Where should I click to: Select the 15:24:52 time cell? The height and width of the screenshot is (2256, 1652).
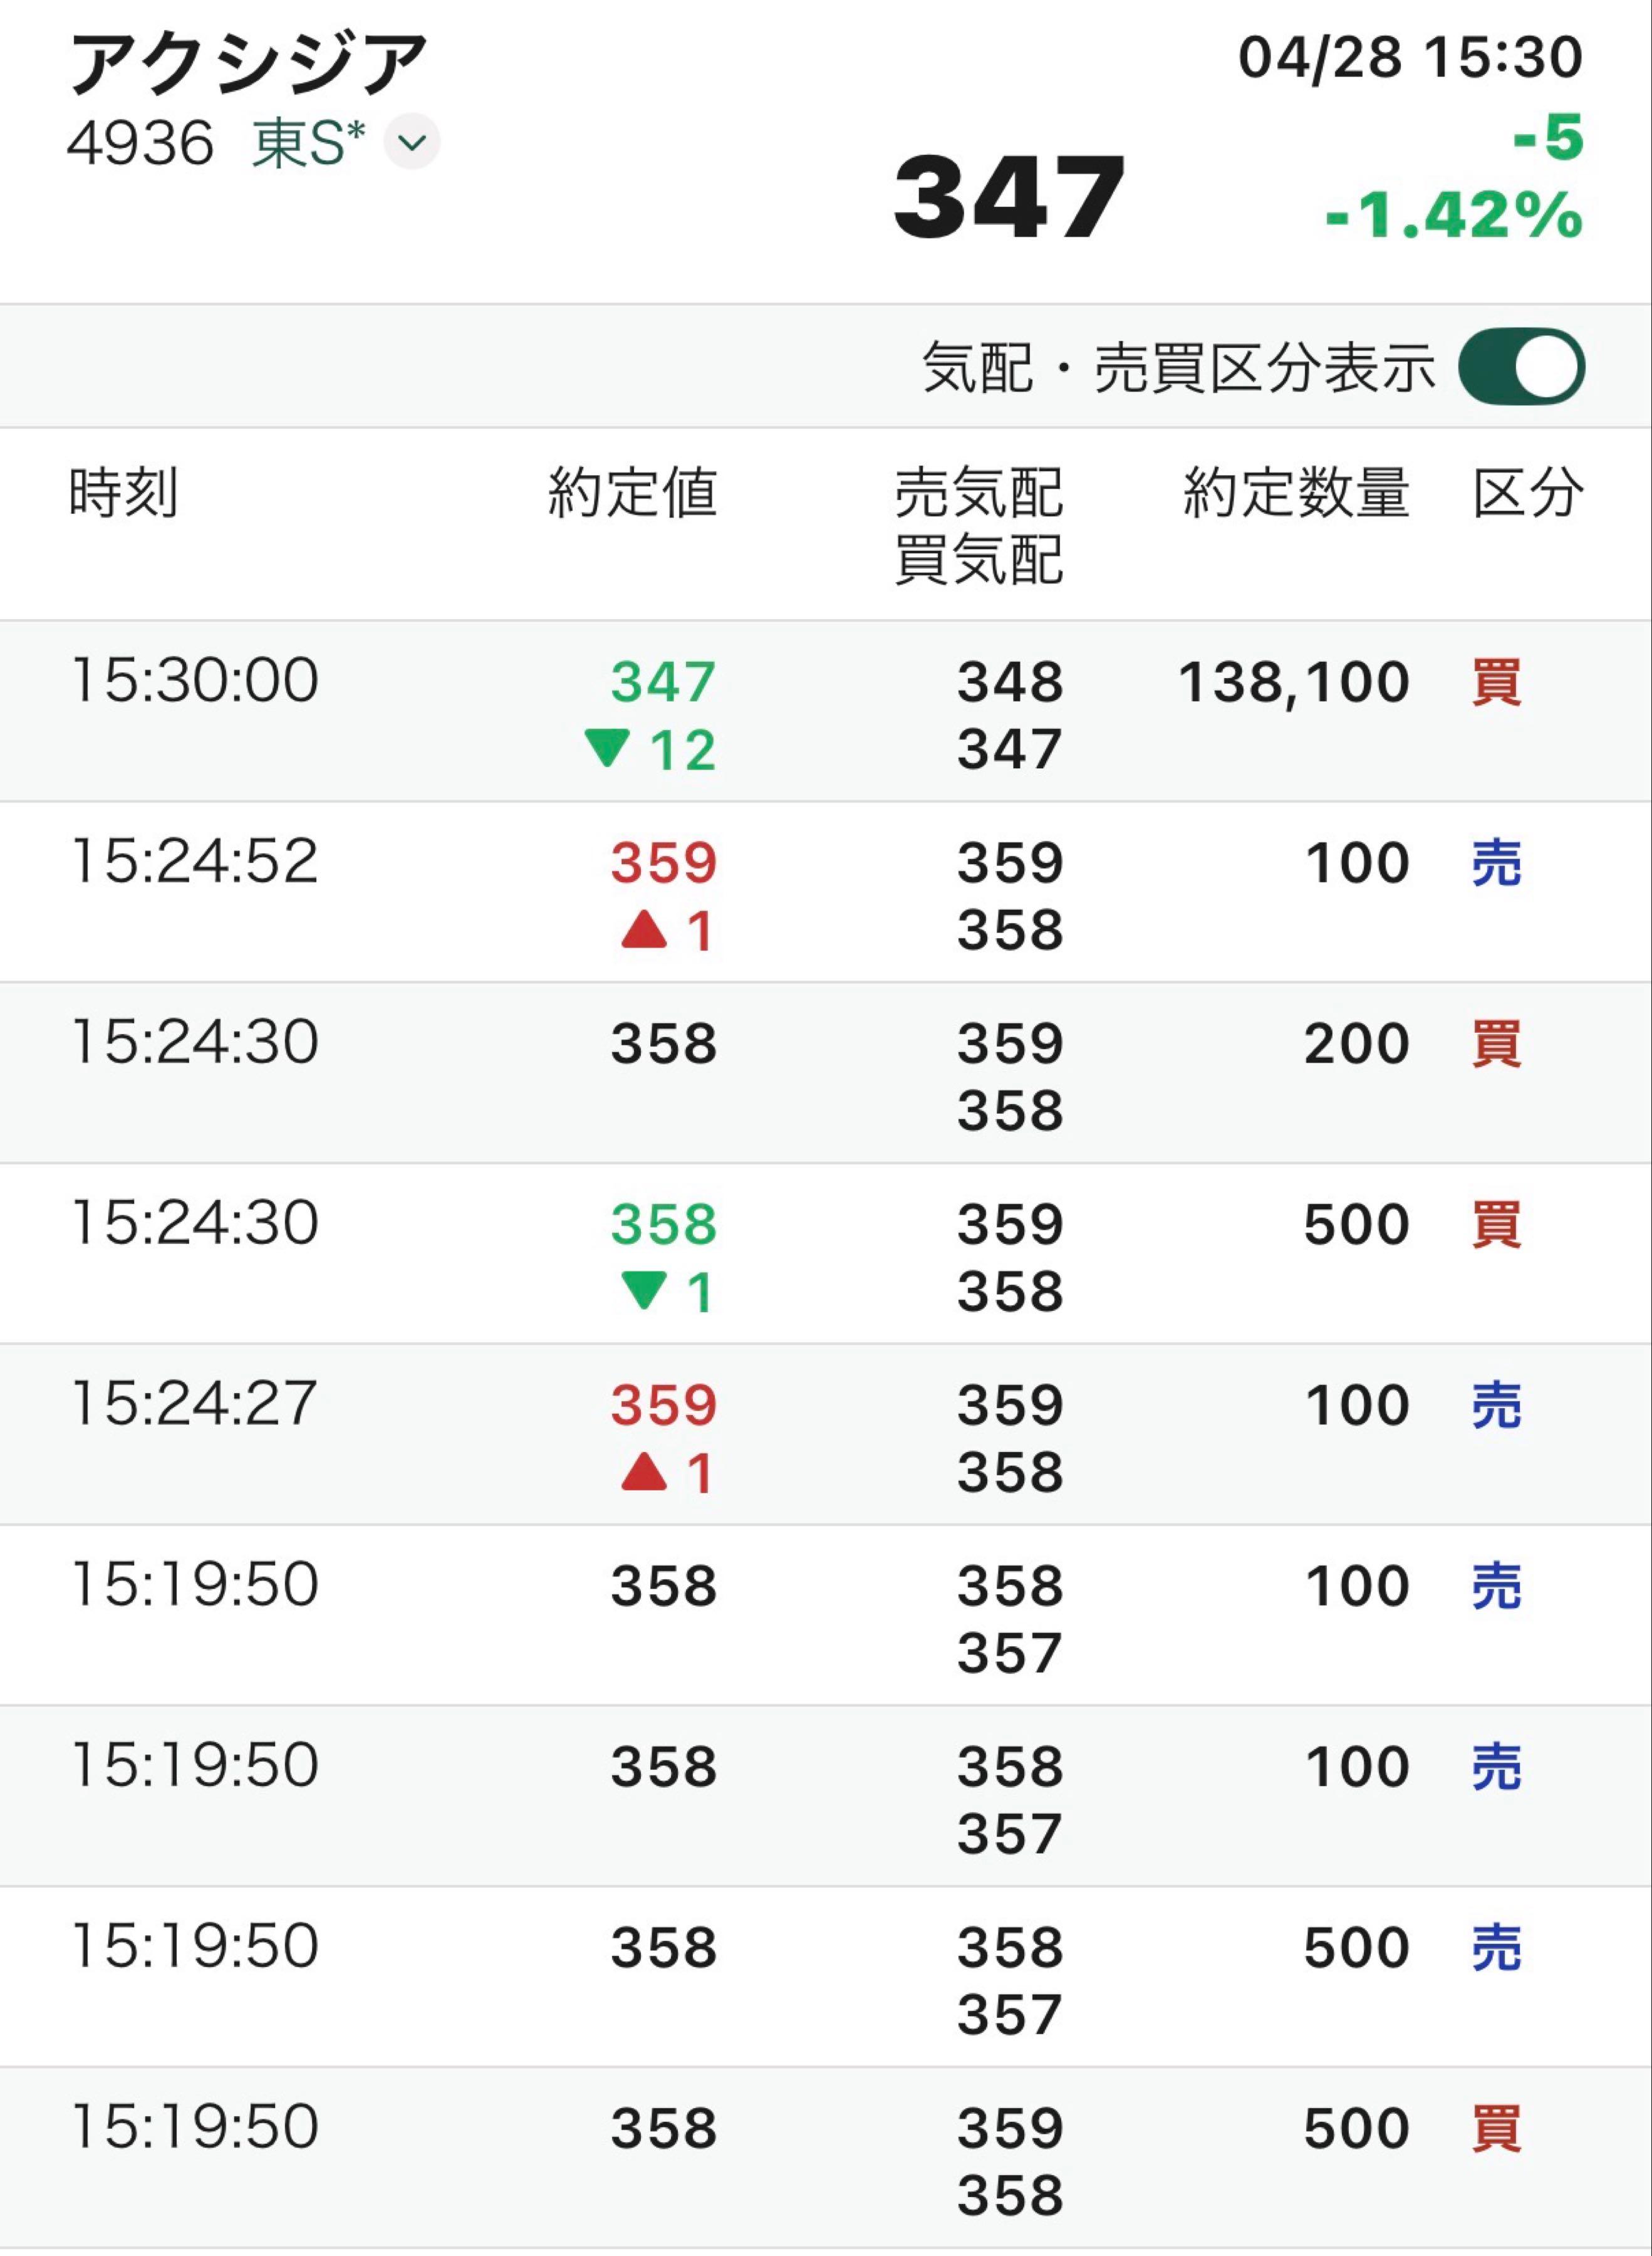(195, 862)
